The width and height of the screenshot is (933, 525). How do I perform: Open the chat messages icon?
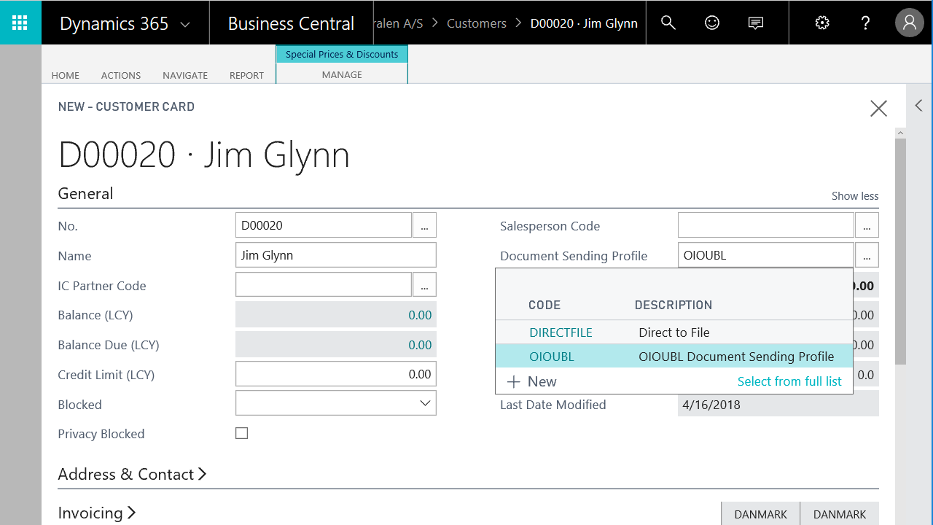(756, 23)
